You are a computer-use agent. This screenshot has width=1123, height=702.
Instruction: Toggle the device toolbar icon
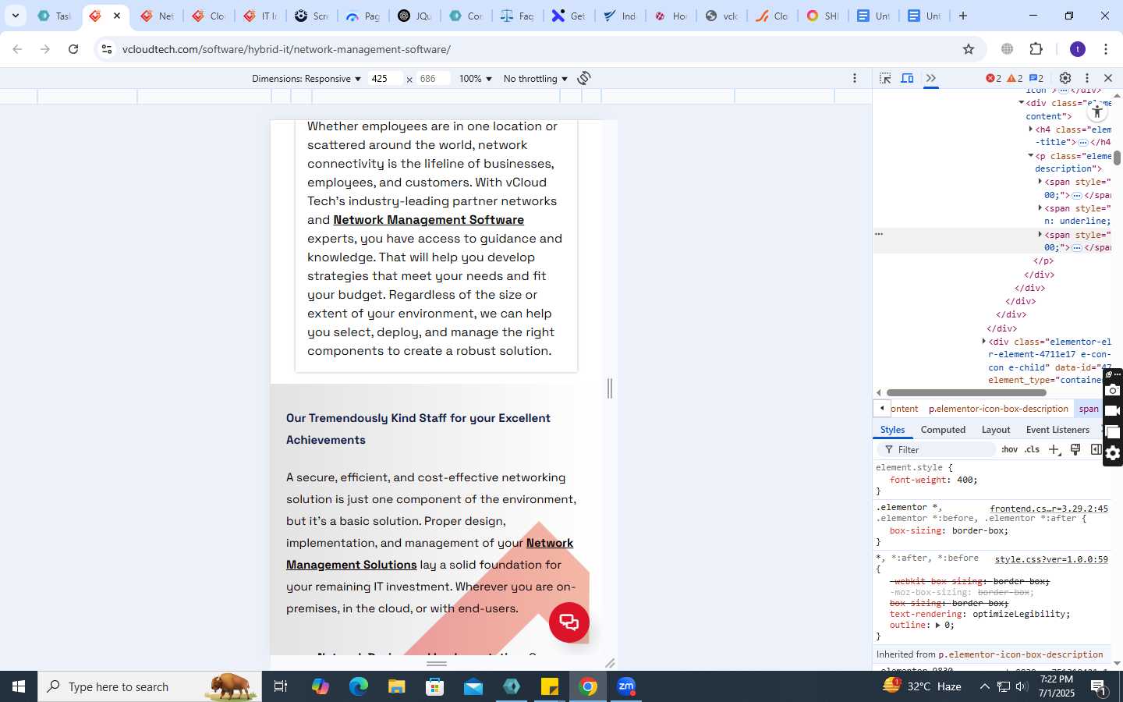coord(908,78)
